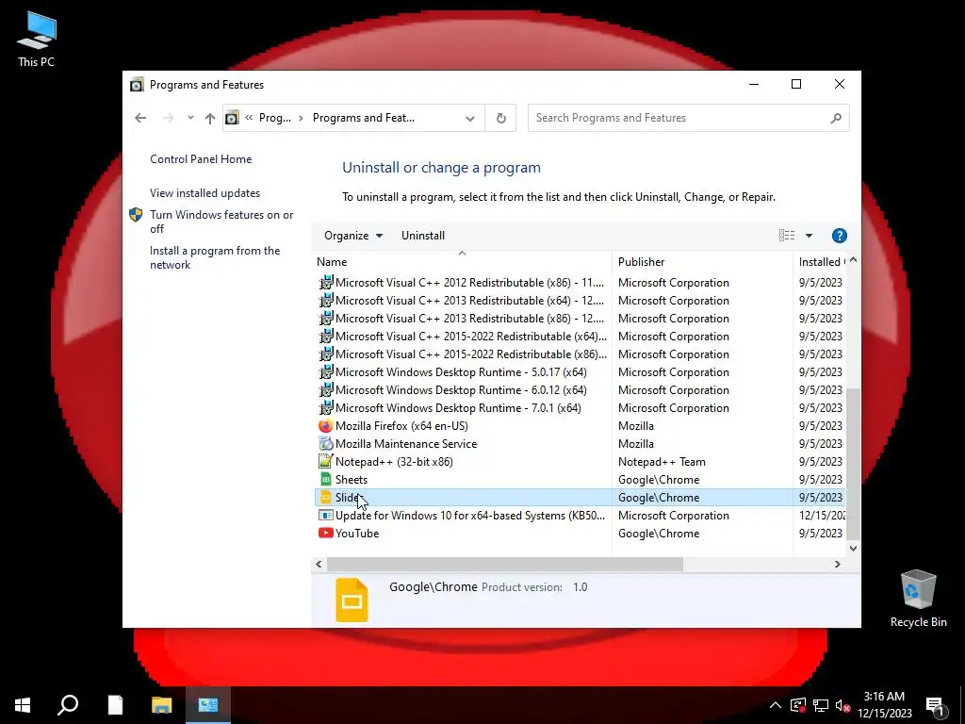Click Notepad++ Team publisher cell
This screenshot has height=724, width=965.
pyautogui.click(x=662, y=461)
